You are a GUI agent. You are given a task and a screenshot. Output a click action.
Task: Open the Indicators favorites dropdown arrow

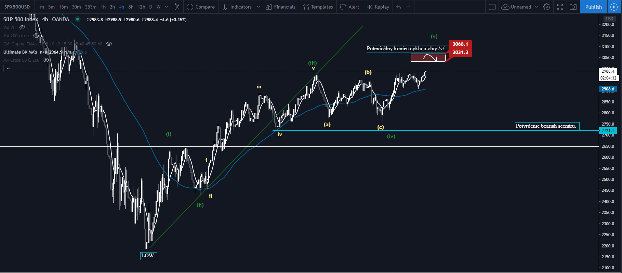[258, 7]
